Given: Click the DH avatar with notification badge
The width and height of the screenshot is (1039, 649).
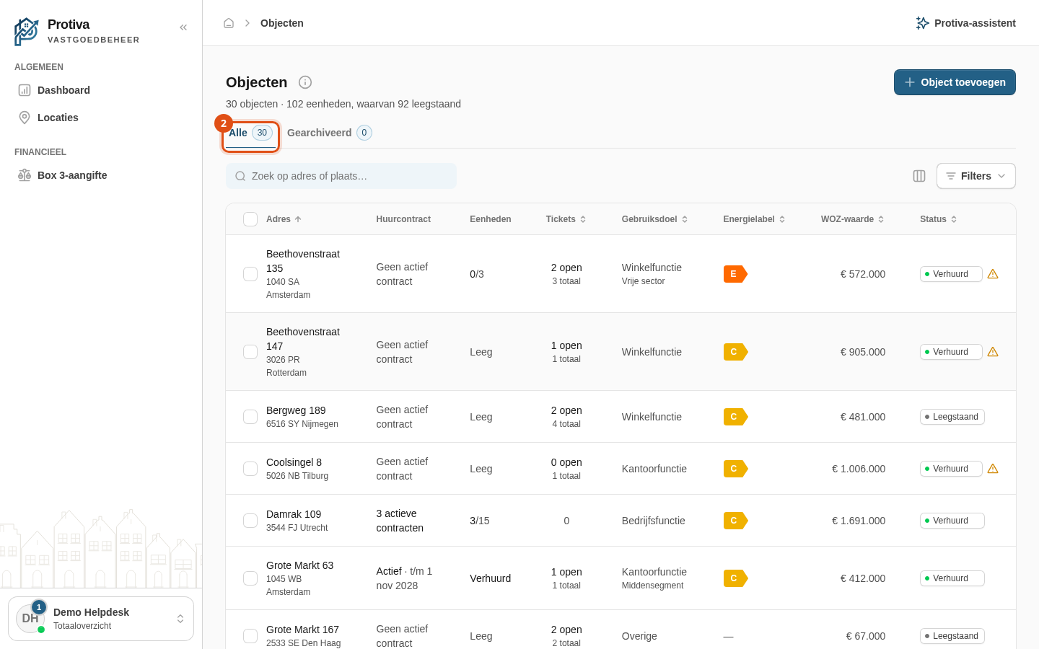Looking at the screenshot, I should [x=30, y=619].
